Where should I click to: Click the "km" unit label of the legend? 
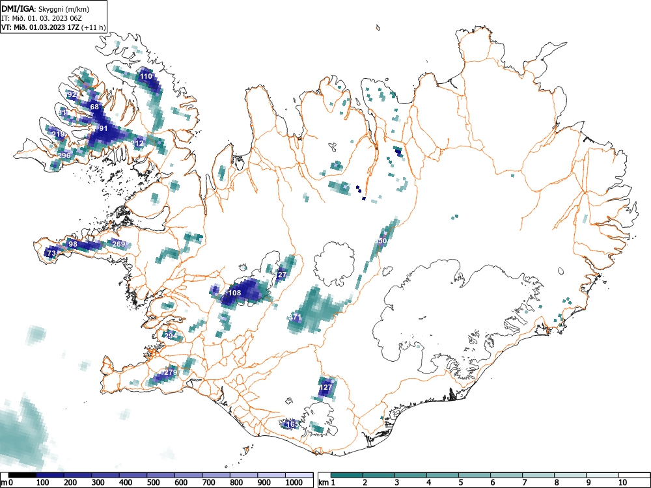[x=324, y=483]
